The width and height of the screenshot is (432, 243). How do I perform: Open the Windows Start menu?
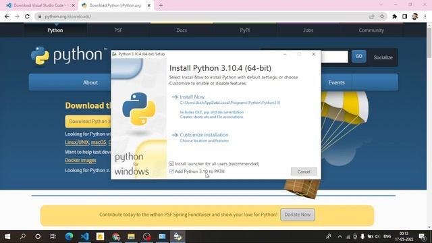pyautogui.click(x=7, y=236)
